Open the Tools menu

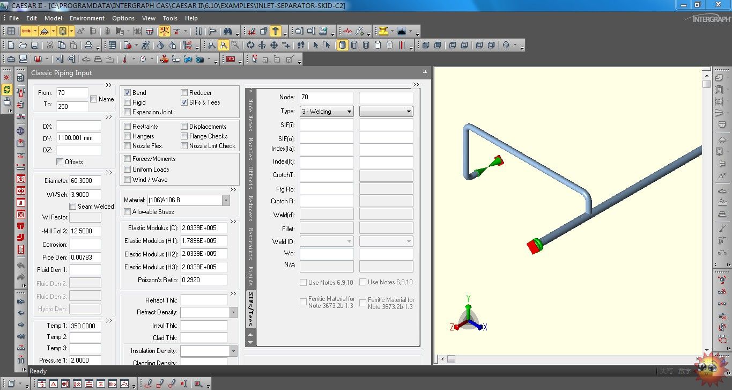[x=170, y=18]
